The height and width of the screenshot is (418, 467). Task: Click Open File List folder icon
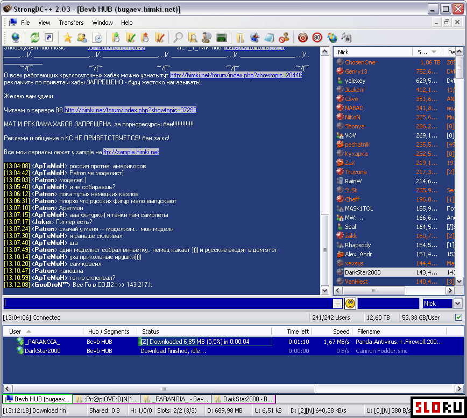(x=240, y=38)
